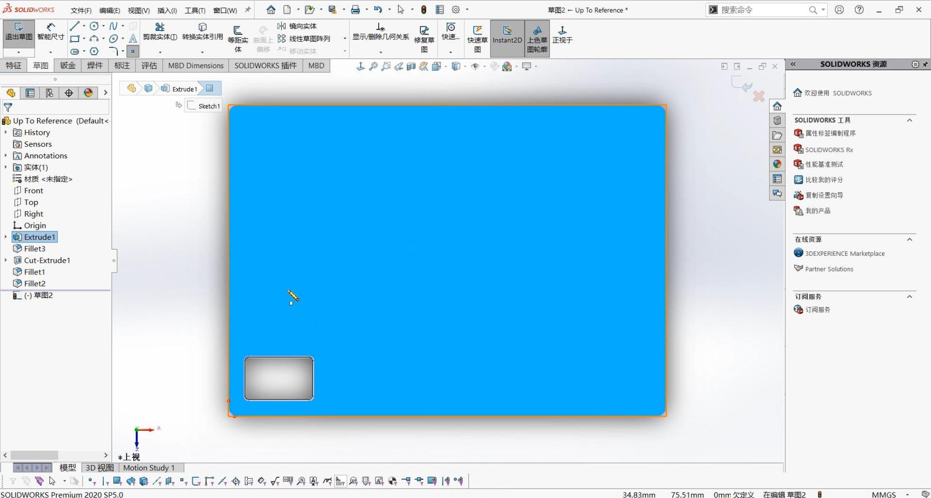Expand the Cut-Extrude1 feature tree node
The height and width of the screenshot is (498, 931).
pyautogui.click(x=6, y=261)
